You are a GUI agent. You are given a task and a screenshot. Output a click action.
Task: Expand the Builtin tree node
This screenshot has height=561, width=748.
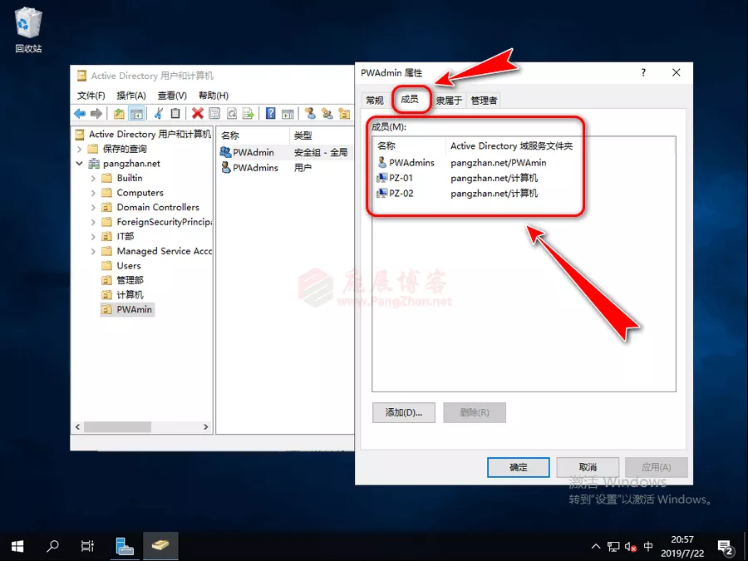point(92,178)
